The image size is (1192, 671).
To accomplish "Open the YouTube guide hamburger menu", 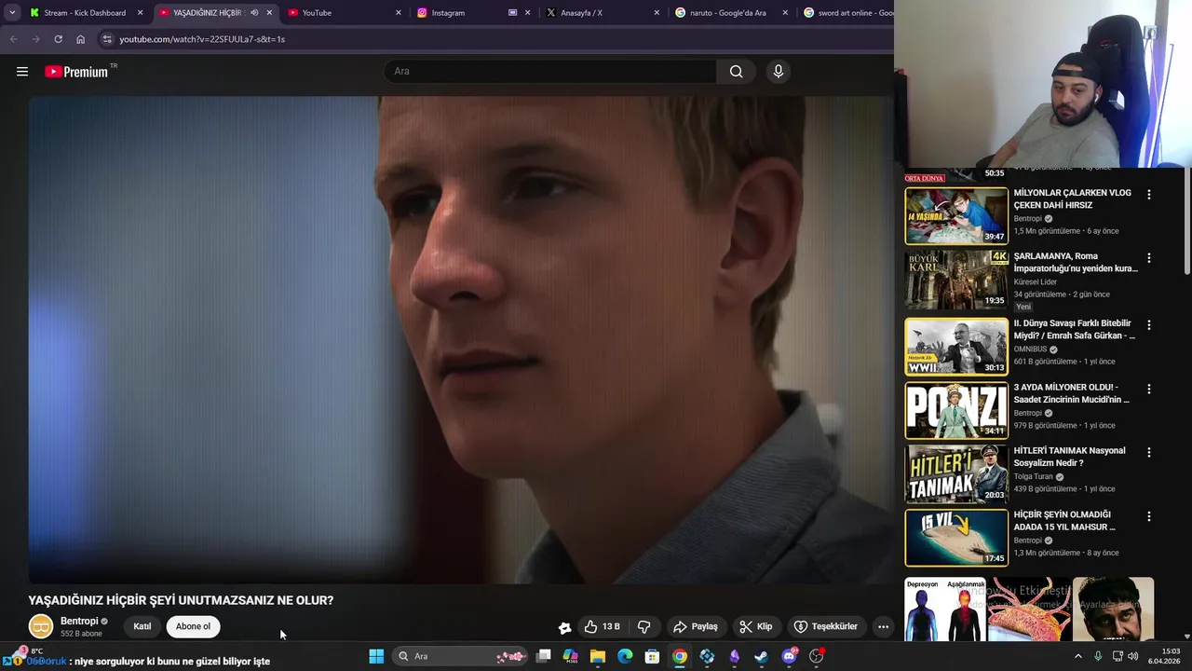I will pyautogui.click(x=22, y=72).
